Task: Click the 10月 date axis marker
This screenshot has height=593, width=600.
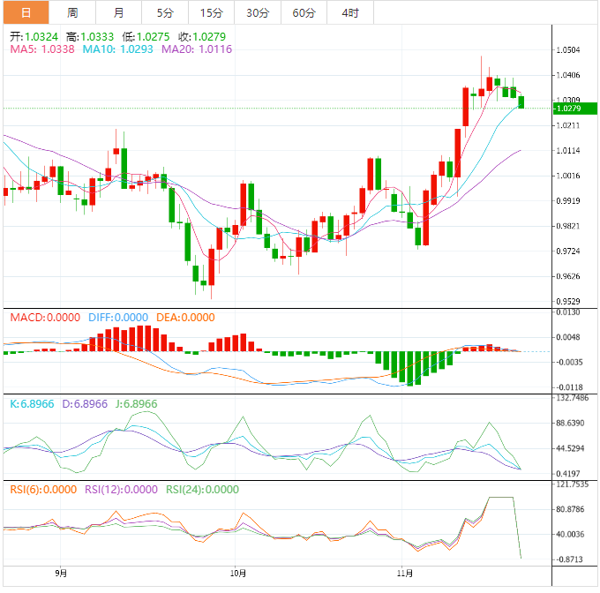Action: [236, 572]
